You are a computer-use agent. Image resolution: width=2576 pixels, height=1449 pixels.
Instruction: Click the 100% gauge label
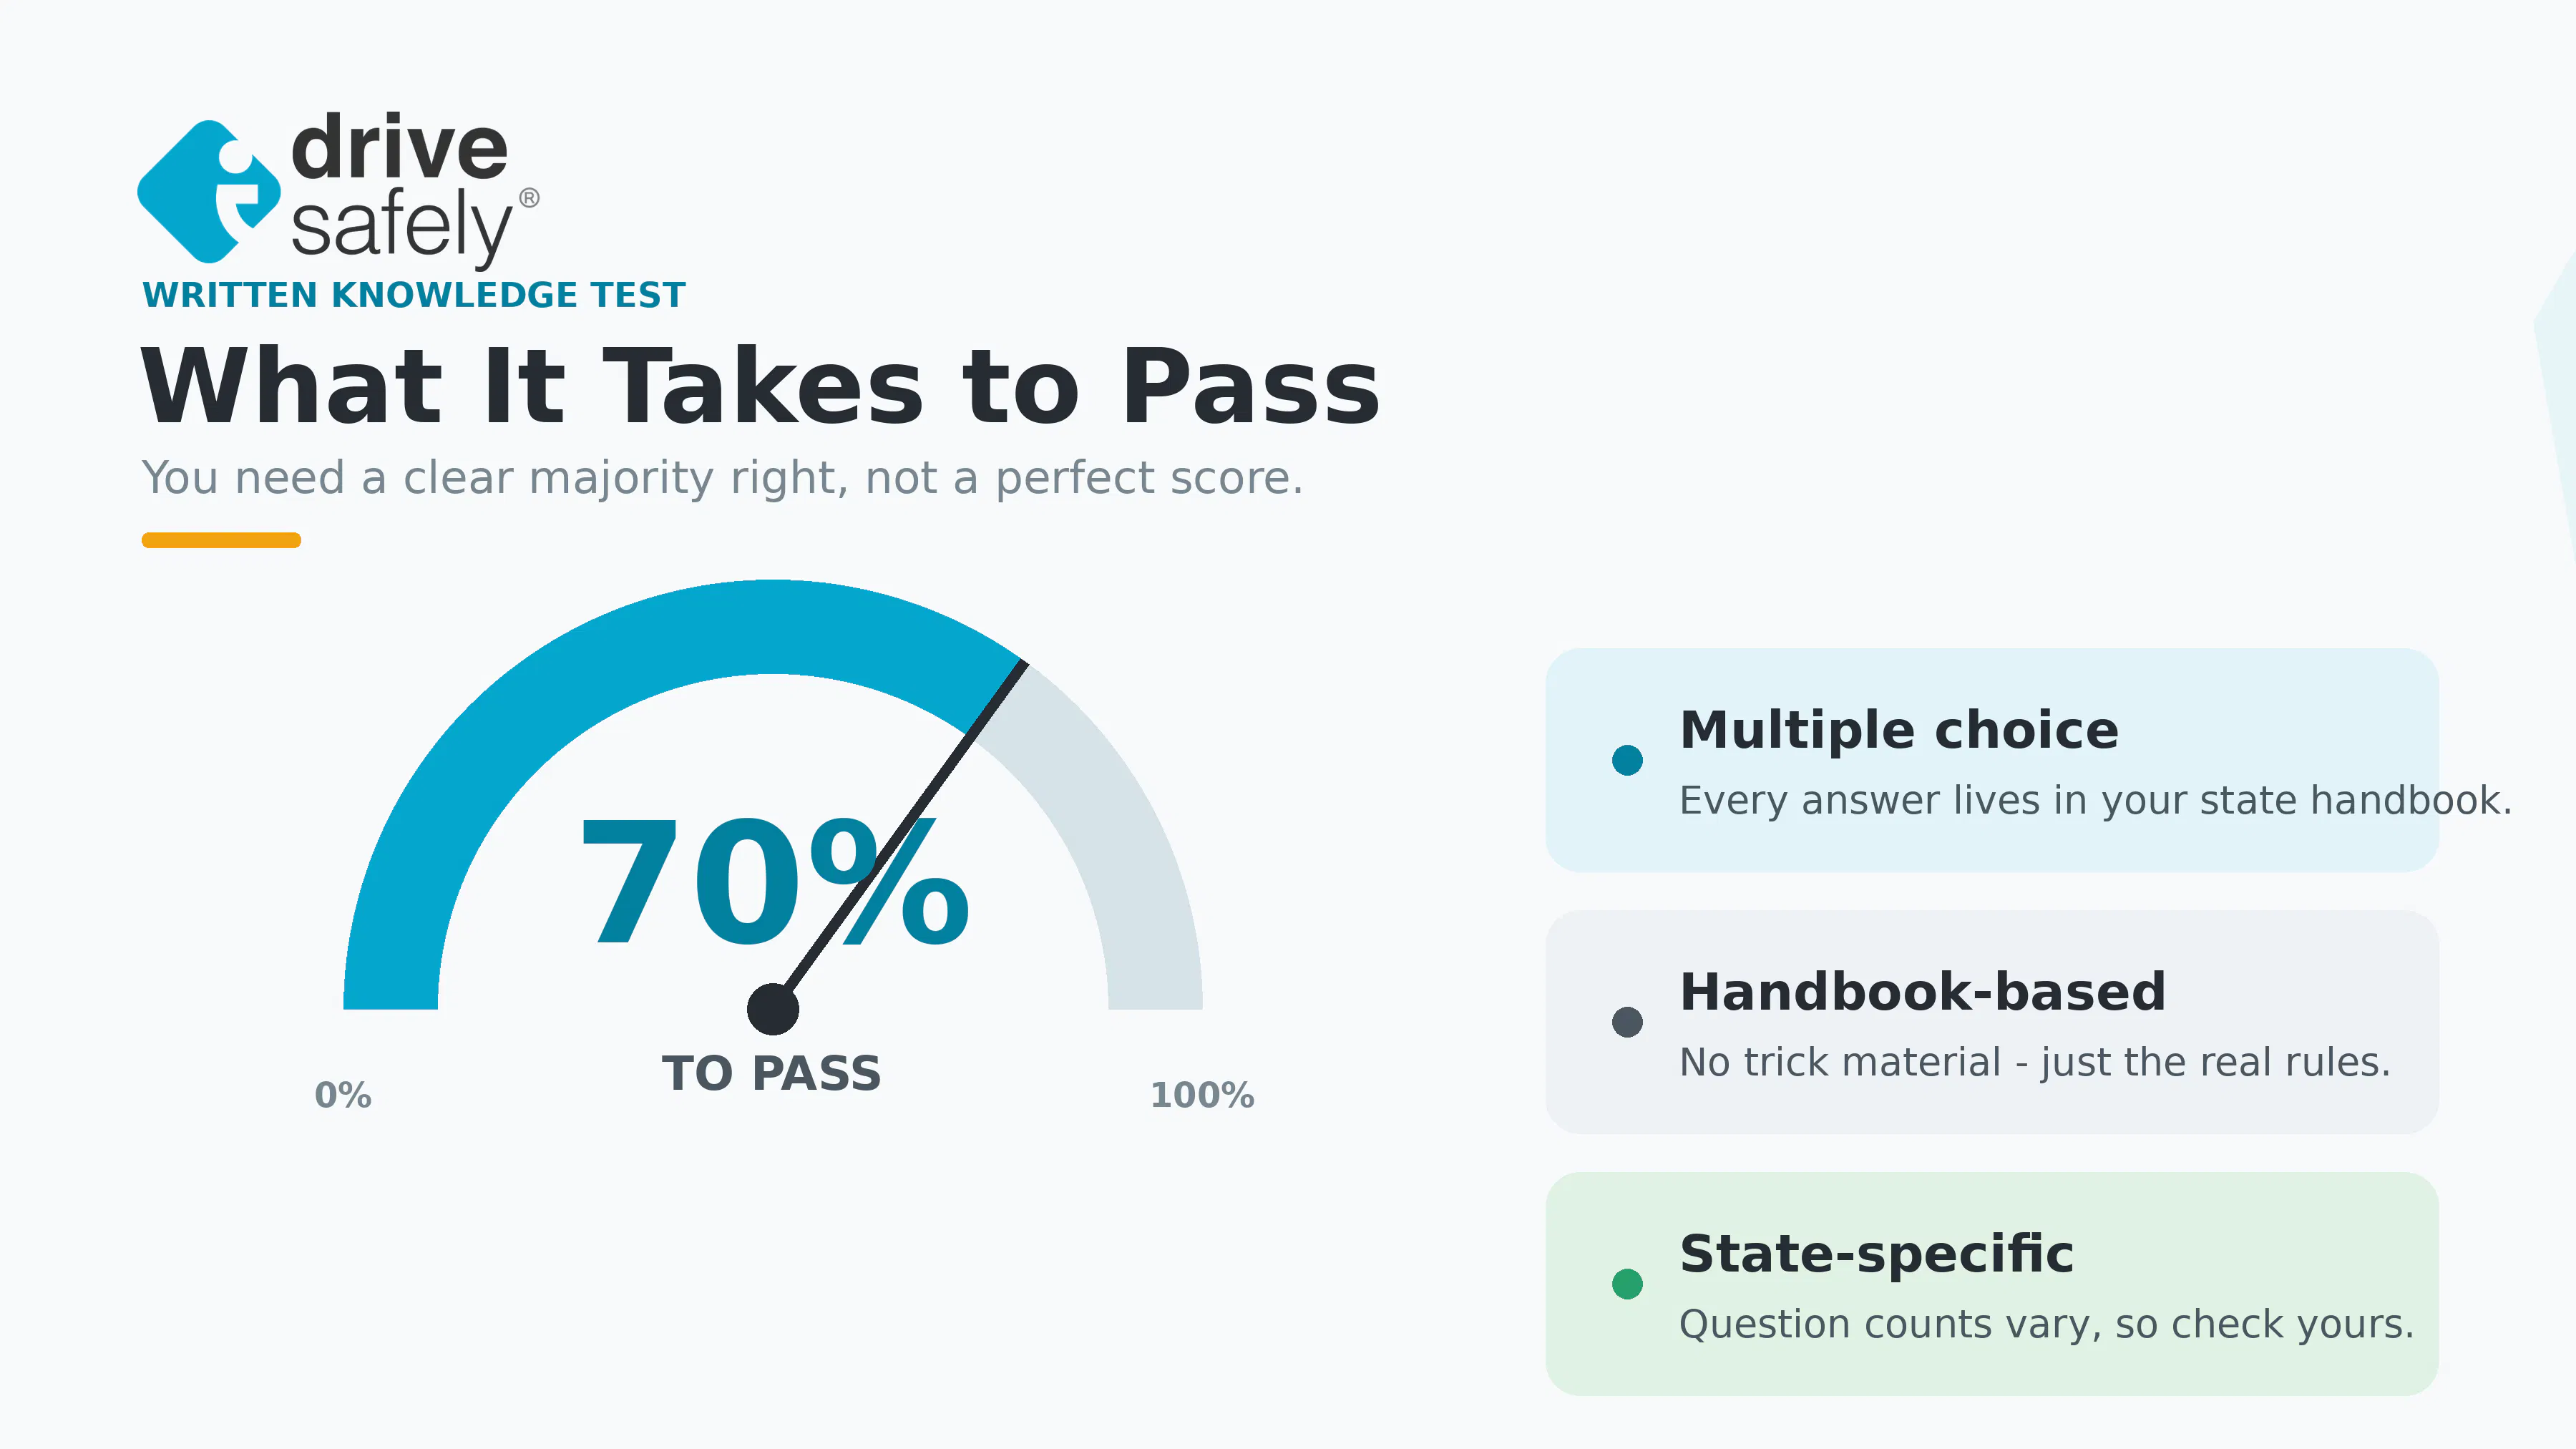(1202, 1095)
